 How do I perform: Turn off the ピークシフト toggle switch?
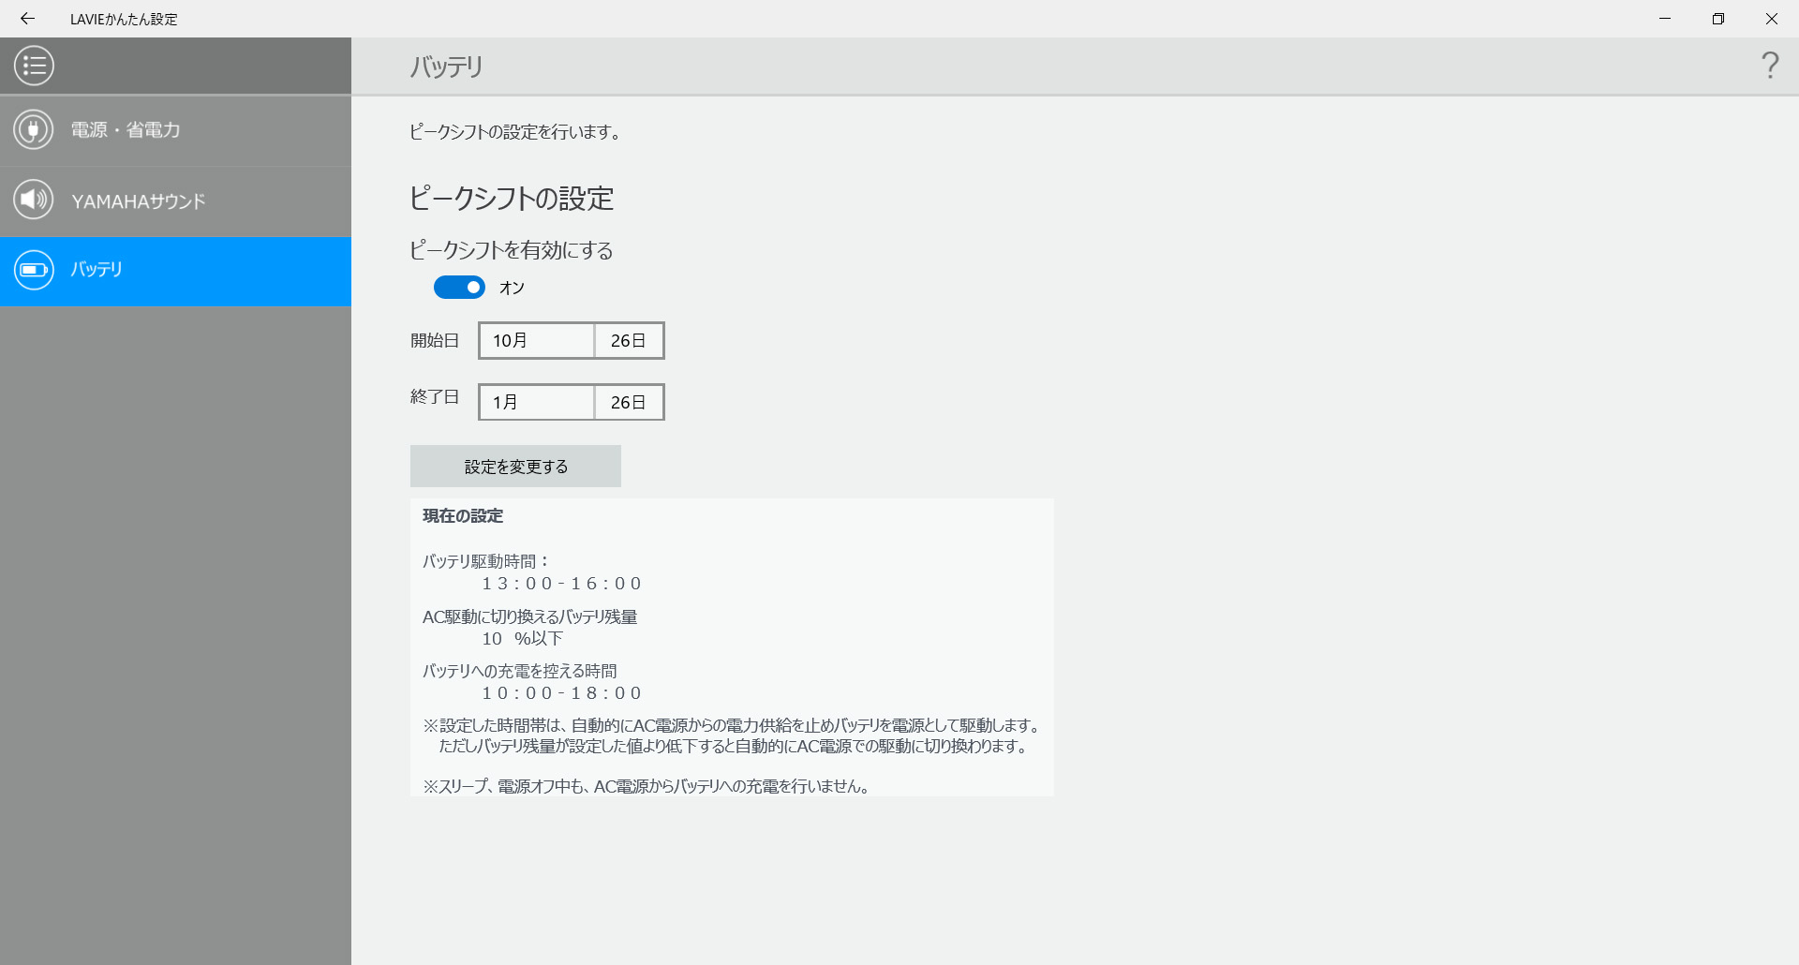tap(459, 287)
